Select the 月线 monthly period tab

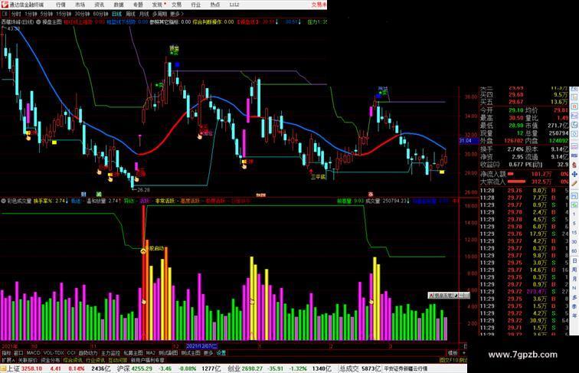tap(144, 14)
